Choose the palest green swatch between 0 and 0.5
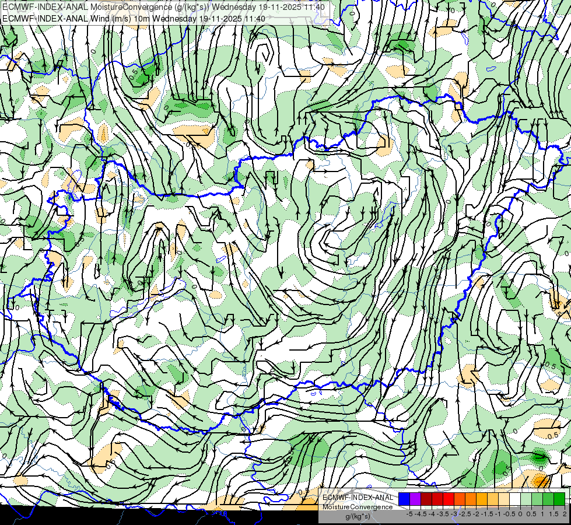Screen dimensions: 571x525 526,499
